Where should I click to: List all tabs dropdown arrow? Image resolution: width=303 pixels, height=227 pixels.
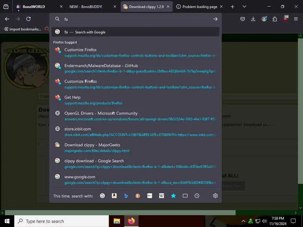[244, 7]
